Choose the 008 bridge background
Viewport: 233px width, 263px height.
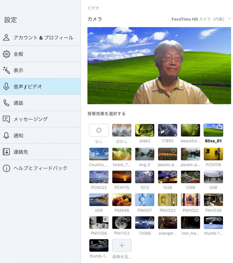[x=213, y=177]
